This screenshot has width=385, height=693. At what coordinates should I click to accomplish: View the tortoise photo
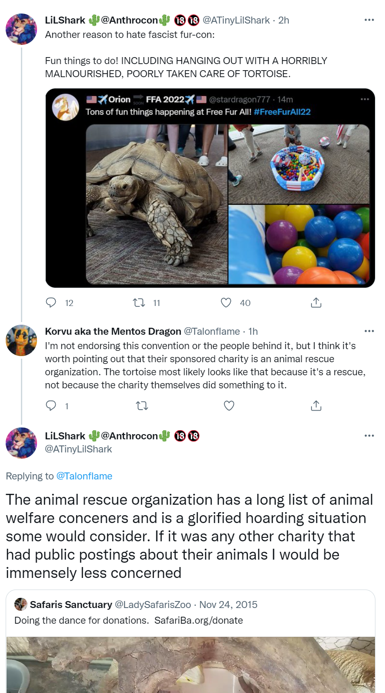pyautogui.click(x=157, y=204)
